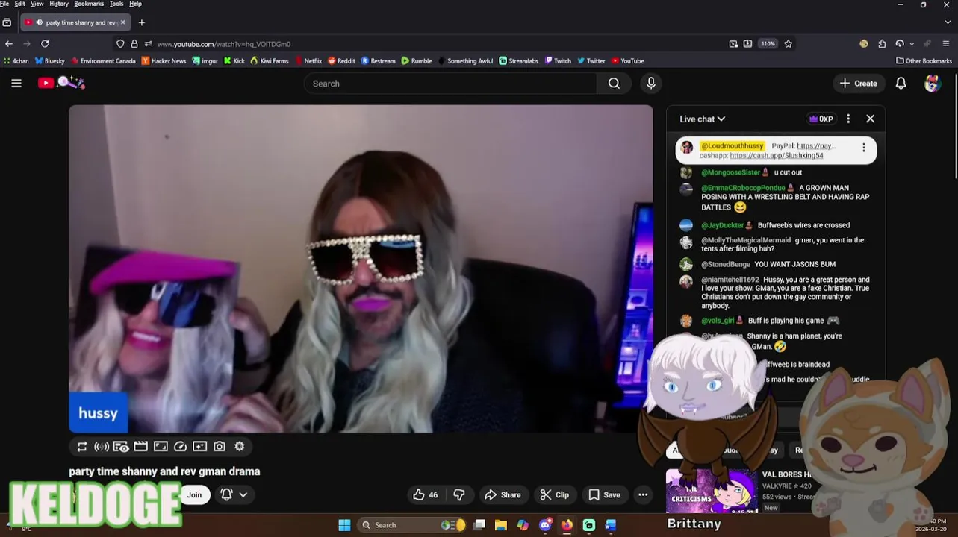The width and height of the screenshot is (958, 537).
Task: Go back to the previous page
Action: (9, 44)
